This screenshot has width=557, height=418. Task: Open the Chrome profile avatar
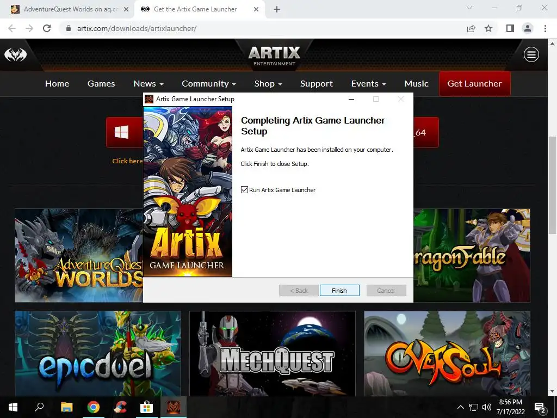(528, 28)
